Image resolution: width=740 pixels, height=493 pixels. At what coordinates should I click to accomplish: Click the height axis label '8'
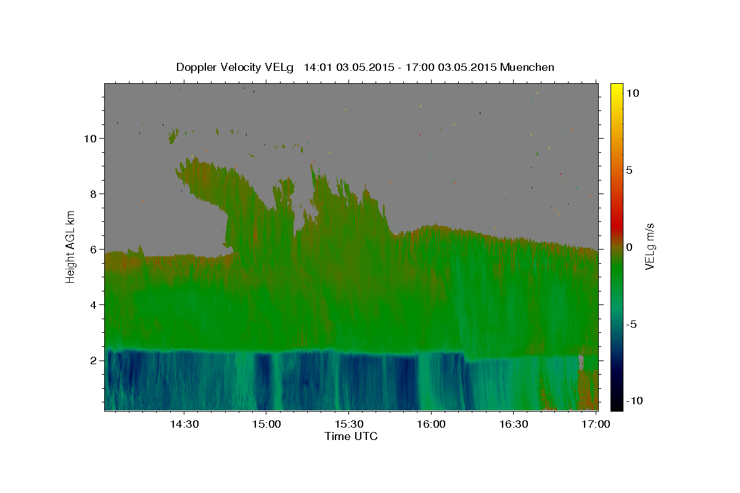(94, 194)
